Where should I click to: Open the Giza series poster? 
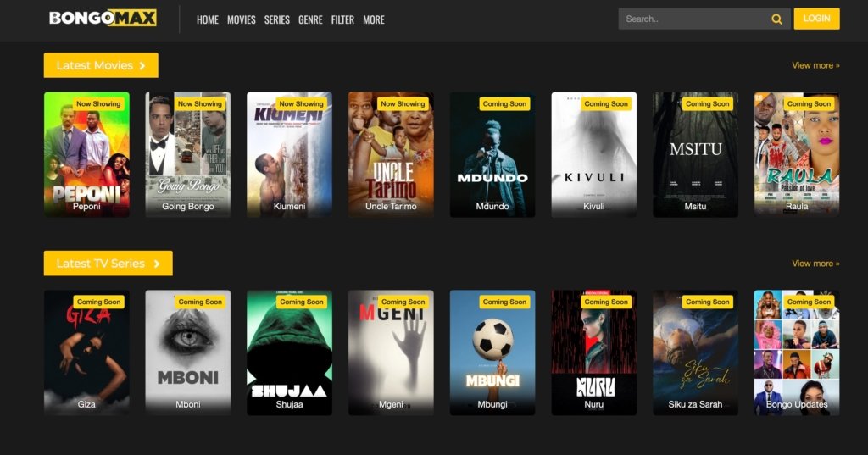pyautogui.click(x=87, y=352)
